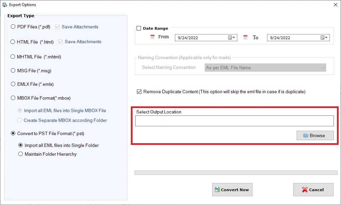Screen dimensions: 341x205
Task: Click the Select Output Location field
Action: pos(235,121)
